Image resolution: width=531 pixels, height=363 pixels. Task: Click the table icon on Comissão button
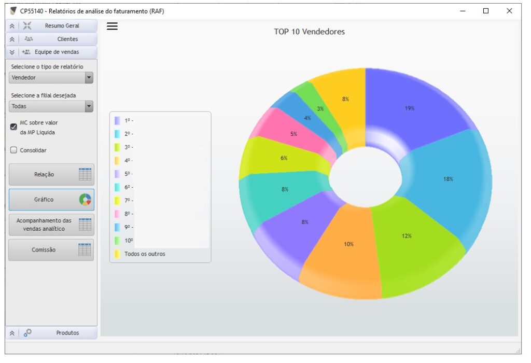[x=85, y=250]
